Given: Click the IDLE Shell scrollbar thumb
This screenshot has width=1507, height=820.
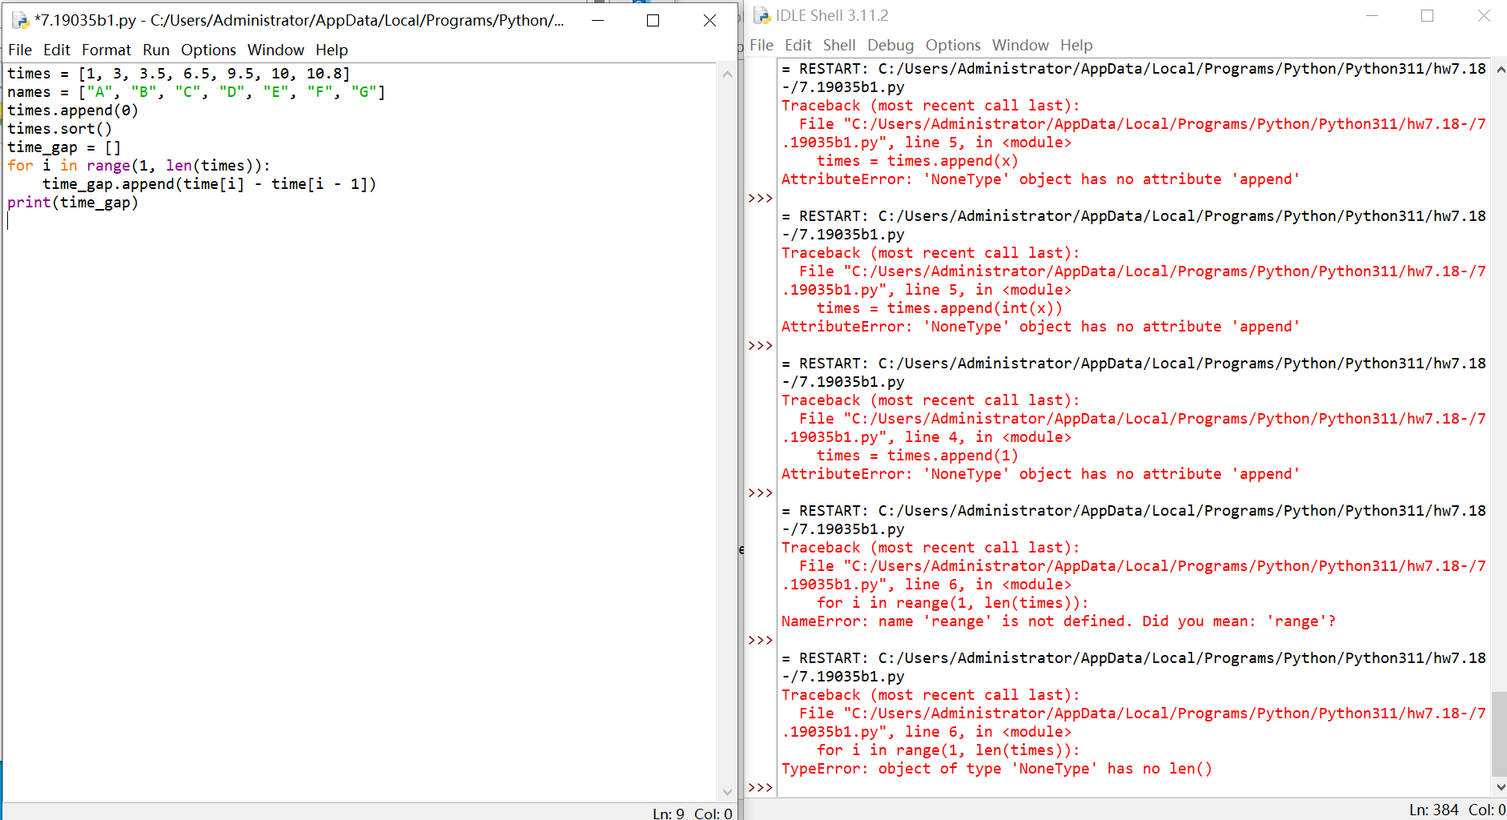Looking at the screenshot, I should coord(1500,734).
